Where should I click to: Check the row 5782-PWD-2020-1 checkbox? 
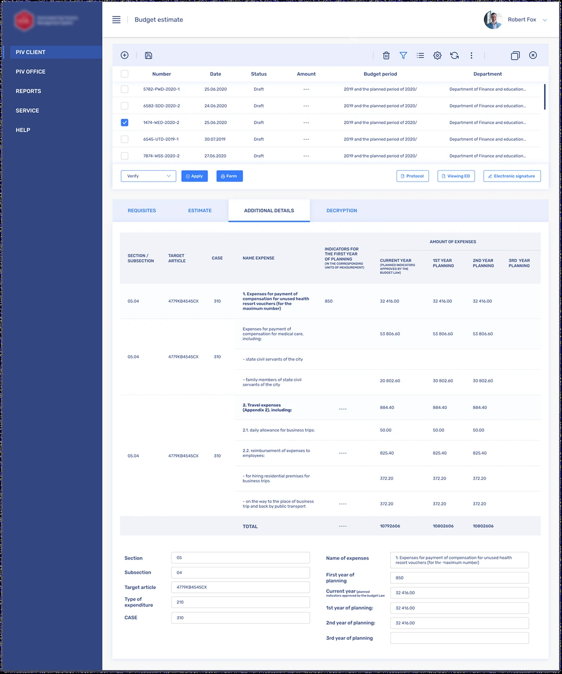[125, 89]
